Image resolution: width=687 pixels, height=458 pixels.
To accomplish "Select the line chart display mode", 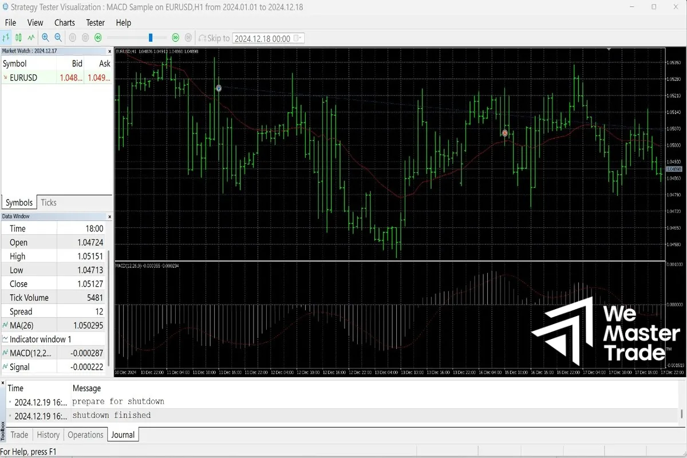I will coord(31,37).
